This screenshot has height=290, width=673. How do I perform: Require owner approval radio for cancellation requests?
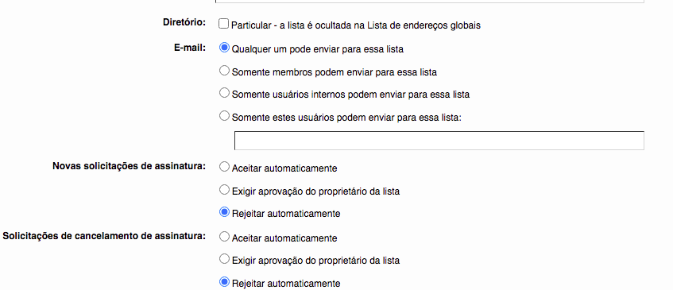coord(224,259)
